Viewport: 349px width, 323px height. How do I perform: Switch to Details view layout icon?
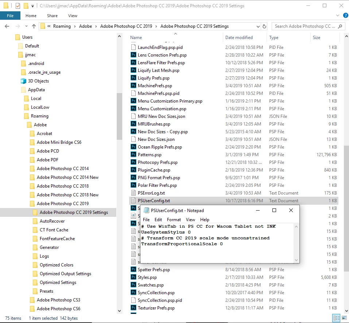click(x=336, y=318)
